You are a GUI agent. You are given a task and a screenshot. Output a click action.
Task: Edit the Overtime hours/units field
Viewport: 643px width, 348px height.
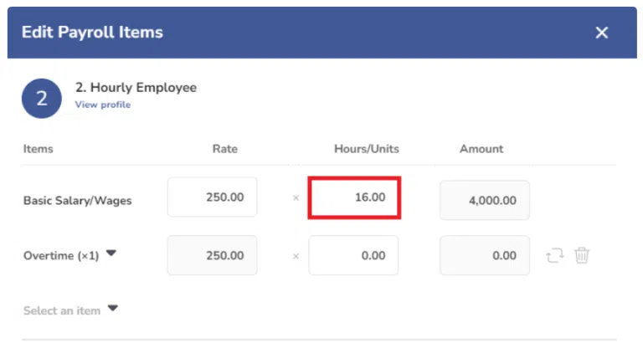click(353, 255)
